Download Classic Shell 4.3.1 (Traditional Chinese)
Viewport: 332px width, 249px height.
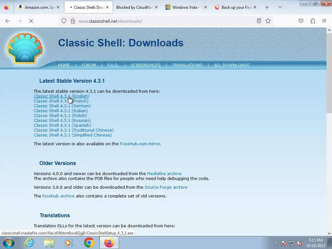click(x=74, y=130)
